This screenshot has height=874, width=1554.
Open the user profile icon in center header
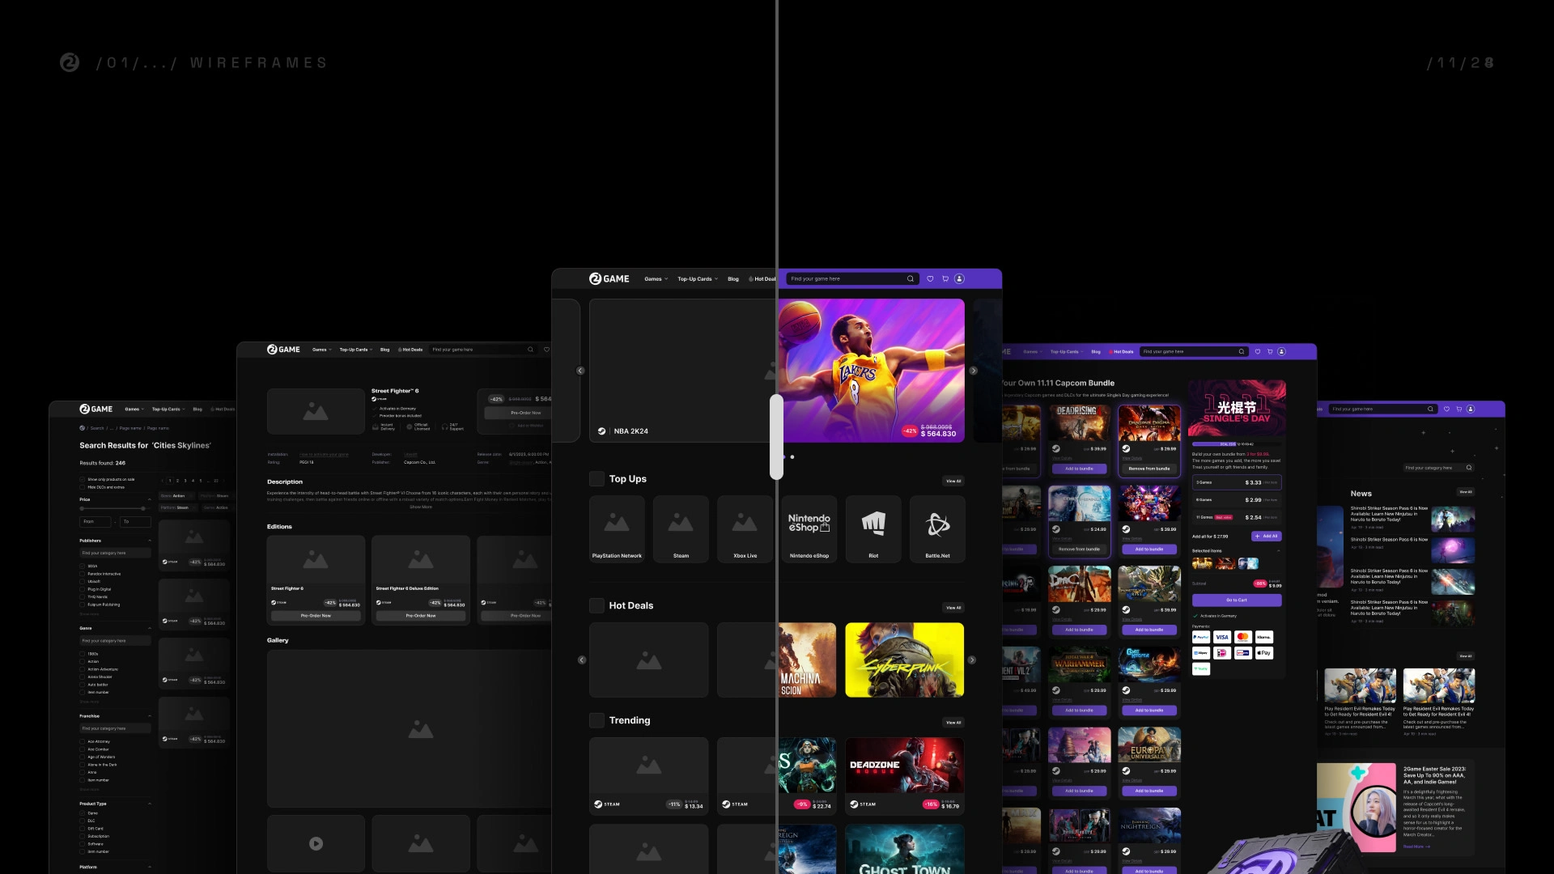(x=959, y=278)
